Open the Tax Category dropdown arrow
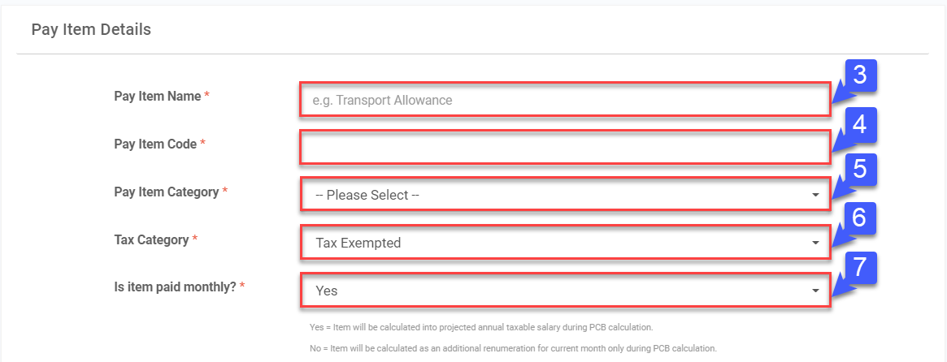 (x=815, y=243)
